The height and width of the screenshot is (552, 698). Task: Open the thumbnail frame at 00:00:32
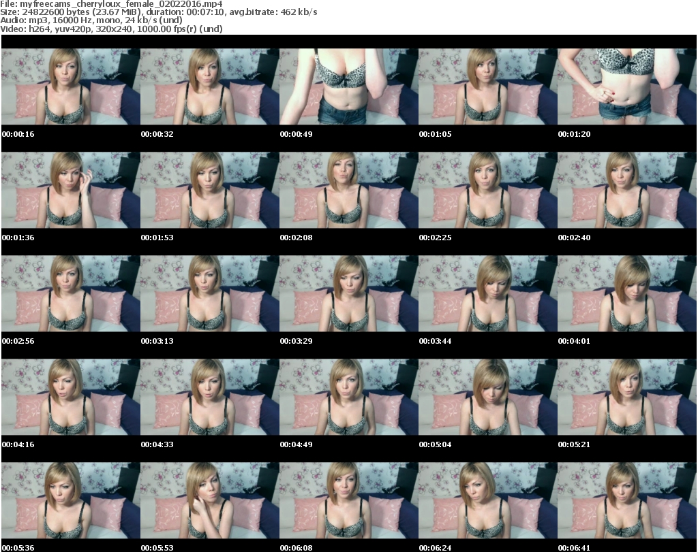coord(210,86)
